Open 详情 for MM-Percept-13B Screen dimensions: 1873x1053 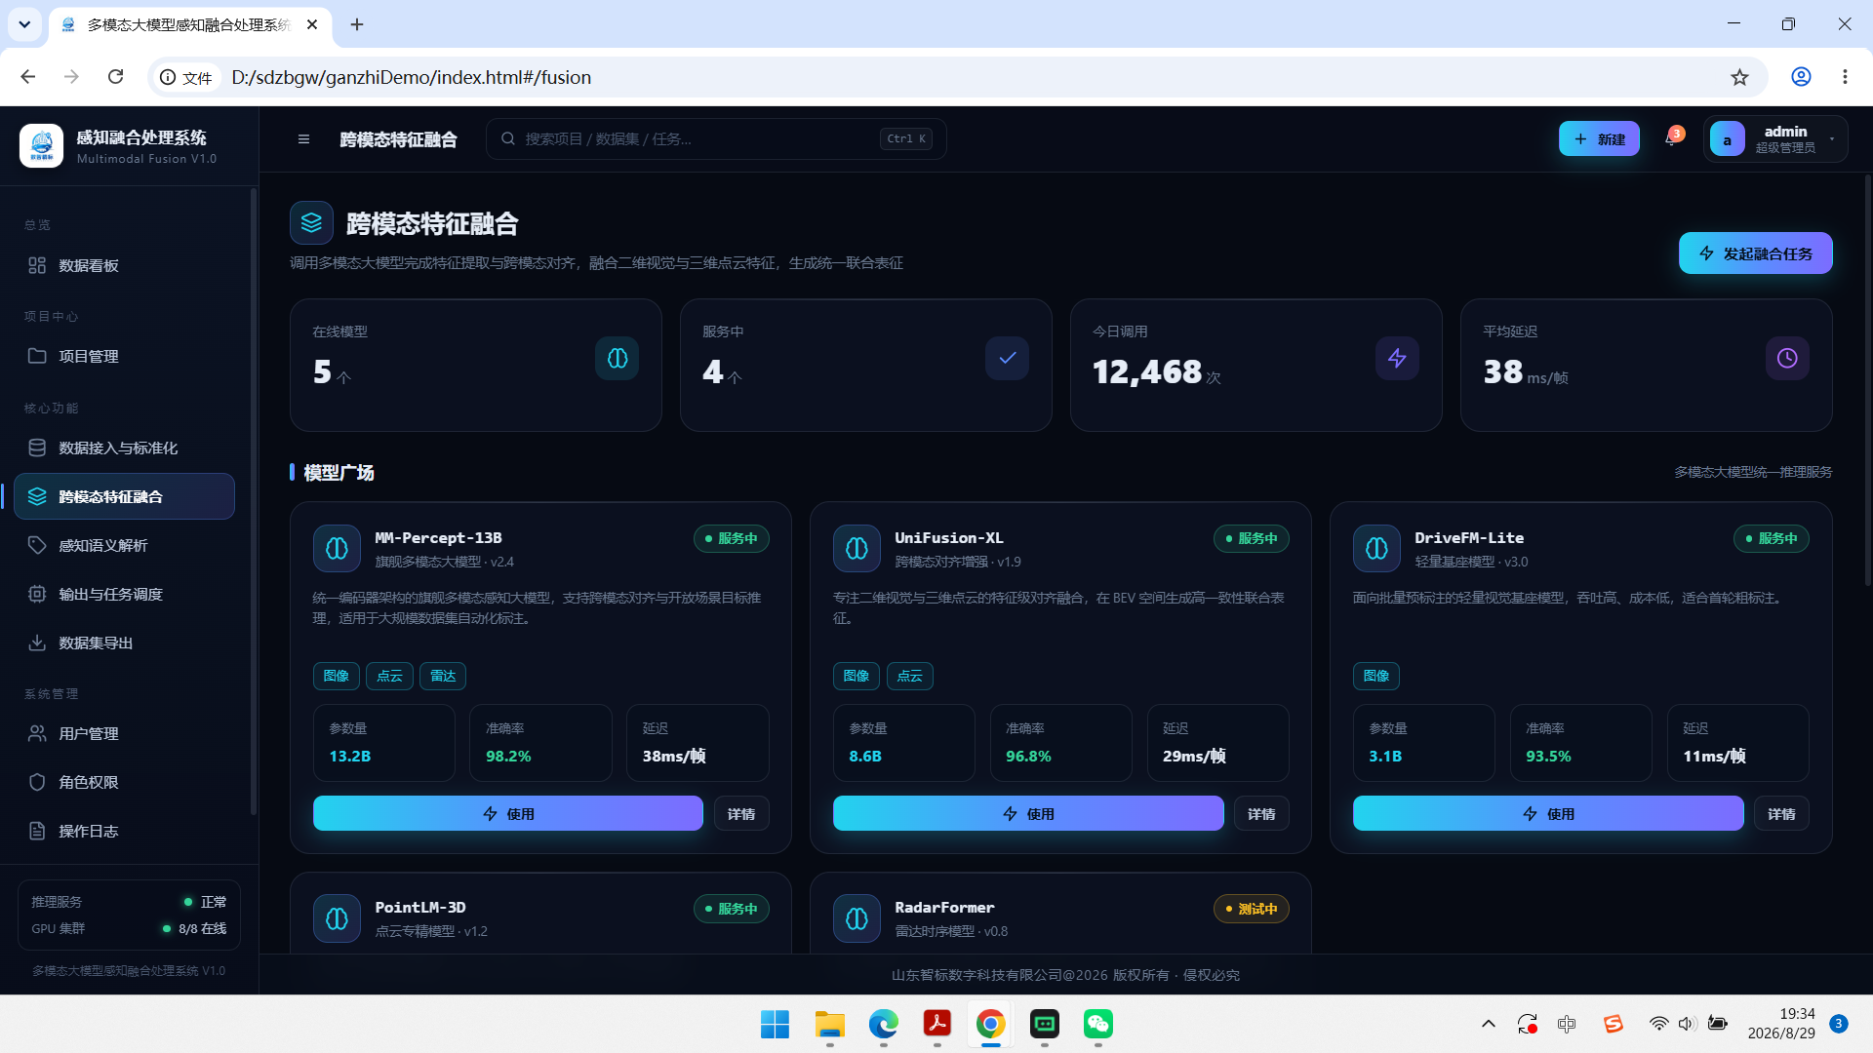tap(740, 813)
